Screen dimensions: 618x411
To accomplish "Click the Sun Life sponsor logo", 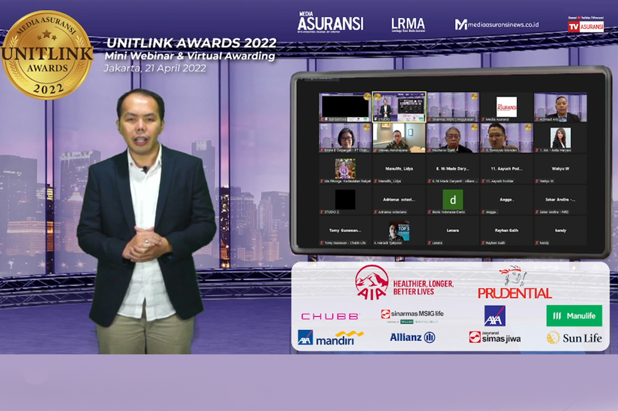I will point(575,337).
